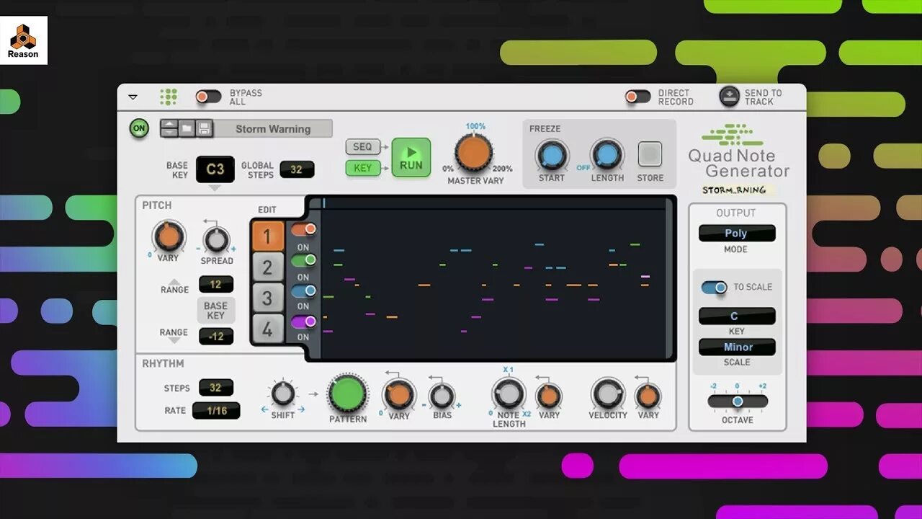Click the down arrow below lower Range
The image size is (922, 519).
pos(174,340)
